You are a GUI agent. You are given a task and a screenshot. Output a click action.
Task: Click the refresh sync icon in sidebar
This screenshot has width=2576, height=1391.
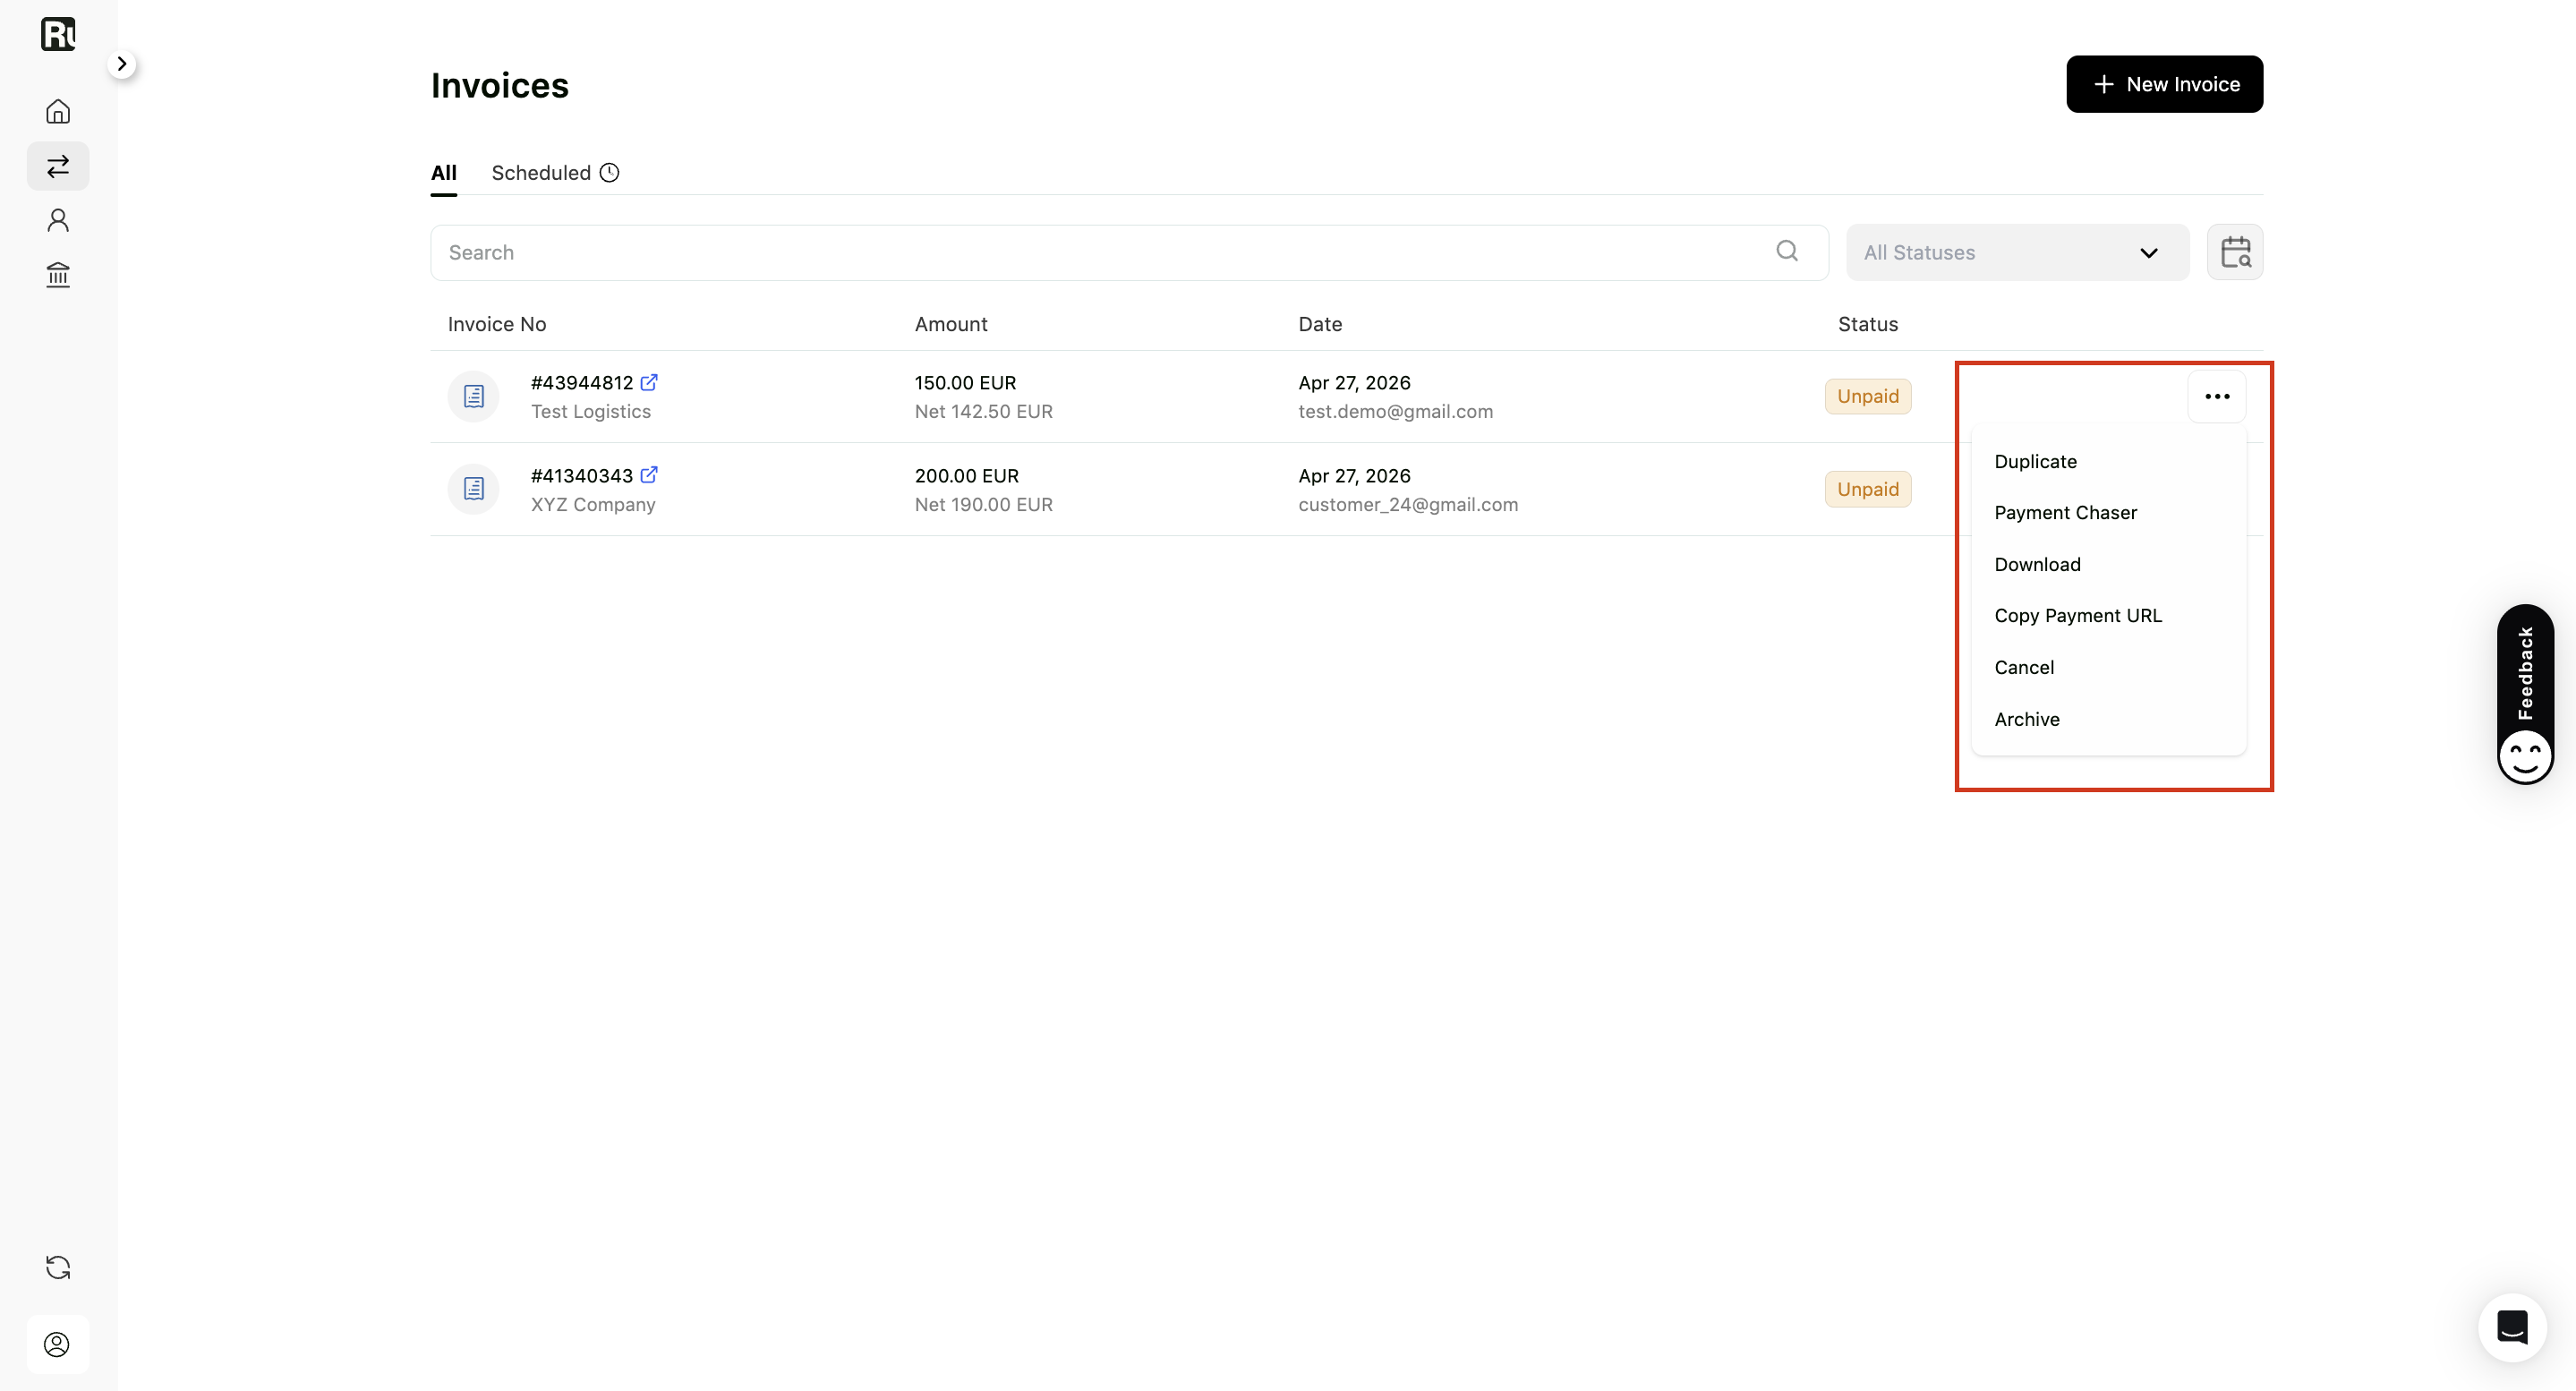(x=58, y=1267)
